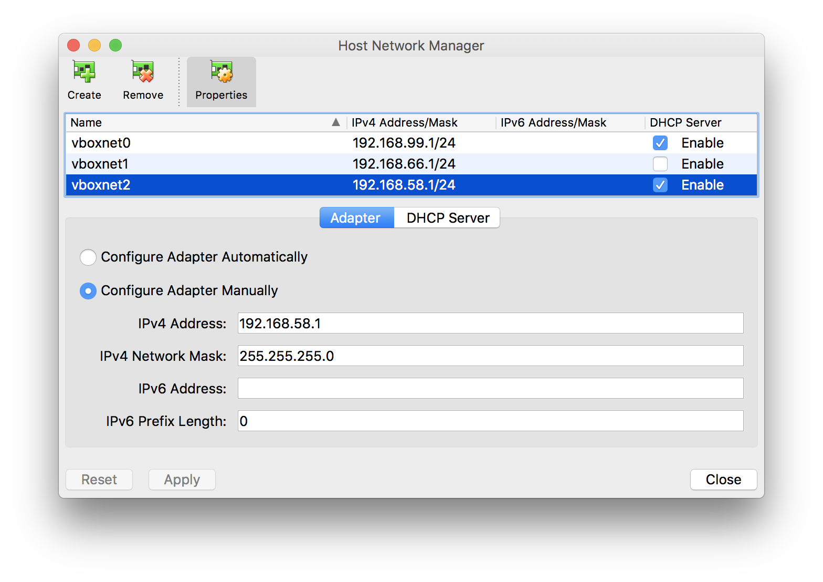The image size is (823, 582).
Task: Select the vboxnet0 row
Action: 411,143
